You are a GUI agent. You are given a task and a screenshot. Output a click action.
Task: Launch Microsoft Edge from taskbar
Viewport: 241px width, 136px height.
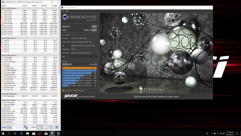click(x=21, y=133)
